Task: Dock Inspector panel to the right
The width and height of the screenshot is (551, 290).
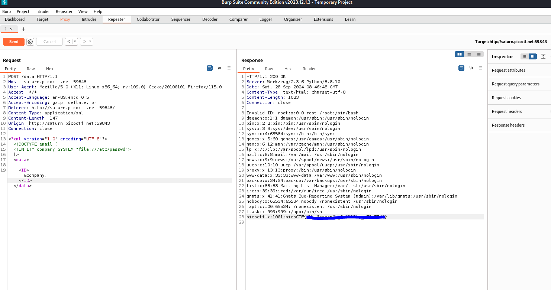Action: click(x=533, y=56)
